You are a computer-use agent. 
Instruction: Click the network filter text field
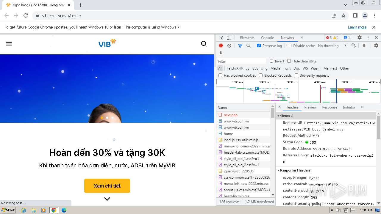point(241,61)
